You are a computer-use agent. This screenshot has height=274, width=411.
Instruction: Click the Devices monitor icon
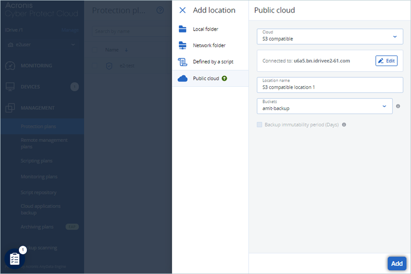(x=10, y=87)
